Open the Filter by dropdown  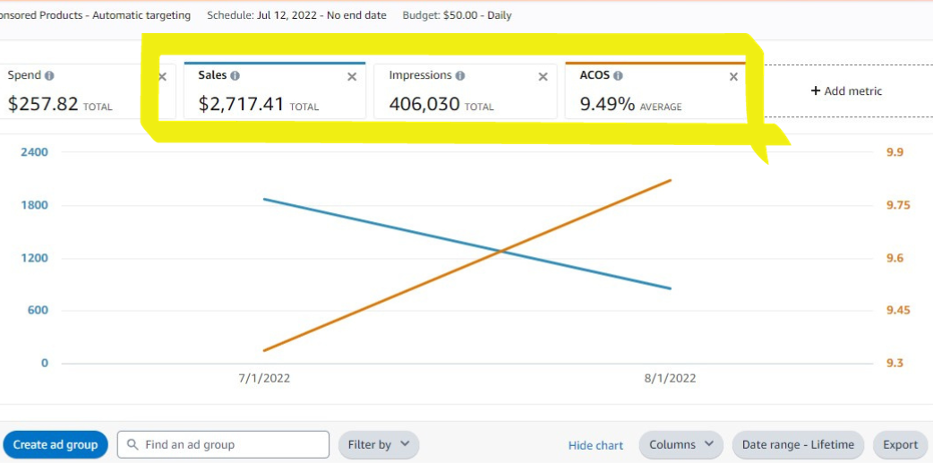tap(378, 445)
